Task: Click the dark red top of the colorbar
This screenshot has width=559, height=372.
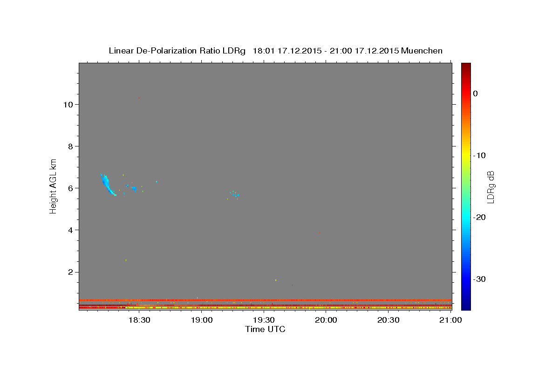Action: (466, 66)
